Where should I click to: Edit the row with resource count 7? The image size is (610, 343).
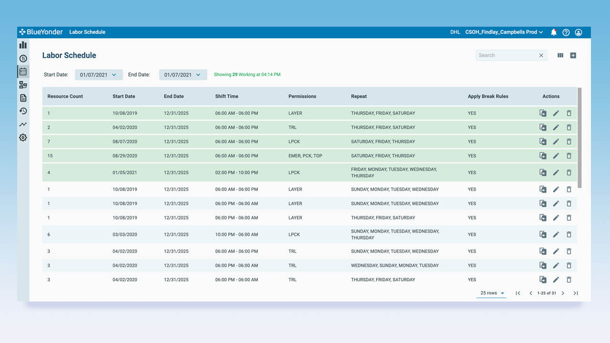[x=556, y=141]
